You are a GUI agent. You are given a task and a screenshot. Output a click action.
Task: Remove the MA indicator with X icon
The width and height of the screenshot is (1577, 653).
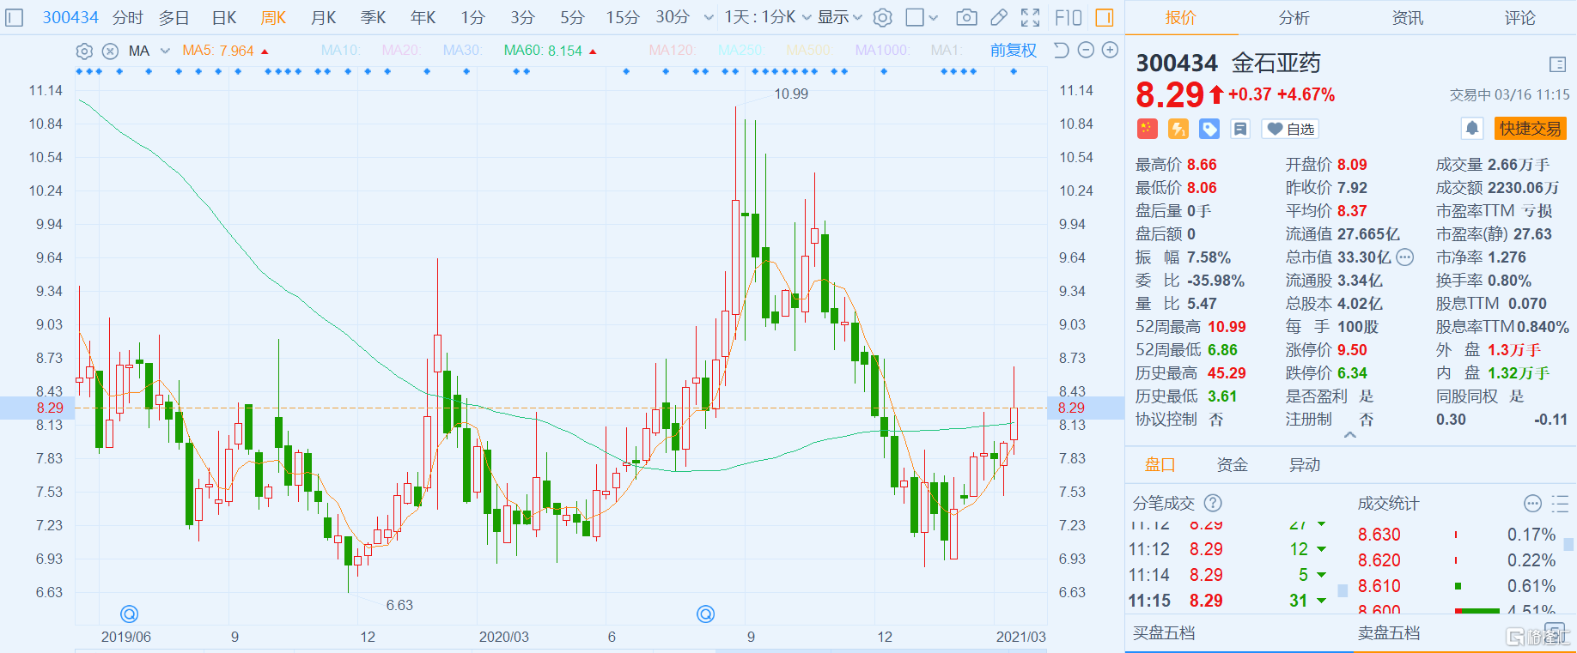point(110,51)
